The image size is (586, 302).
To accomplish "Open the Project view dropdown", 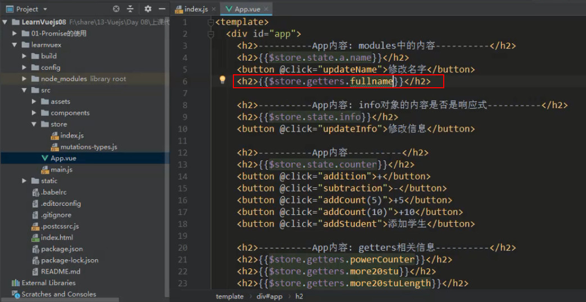I will (45, 9).
